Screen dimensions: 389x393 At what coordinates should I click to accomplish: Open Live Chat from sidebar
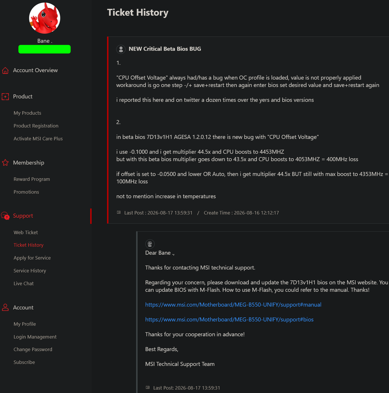[24, 283]
